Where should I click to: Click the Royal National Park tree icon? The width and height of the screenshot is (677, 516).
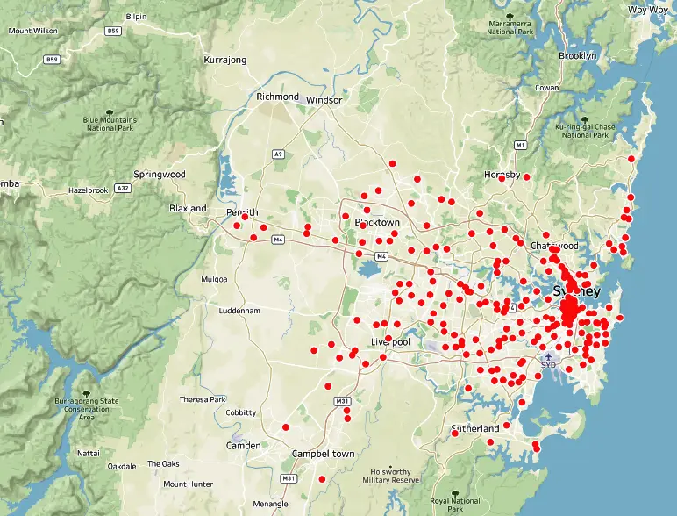[455, 494]
